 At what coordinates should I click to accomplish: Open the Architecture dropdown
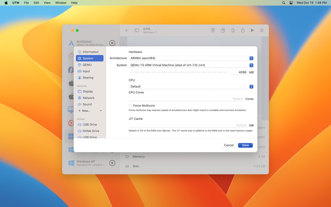click(x=191, y=58)
